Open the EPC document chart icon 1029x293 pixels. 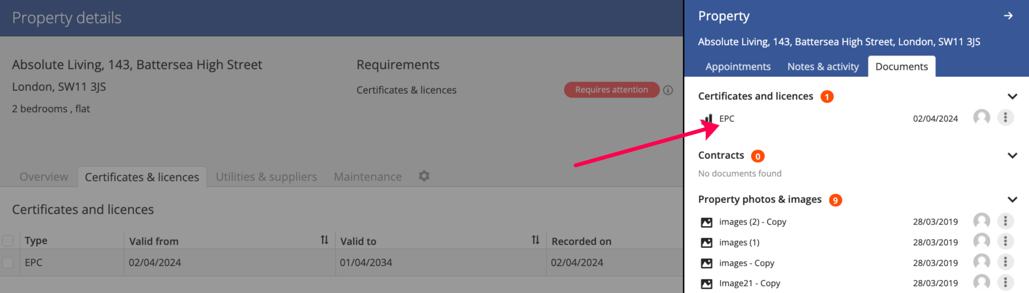tap(708, 119)
